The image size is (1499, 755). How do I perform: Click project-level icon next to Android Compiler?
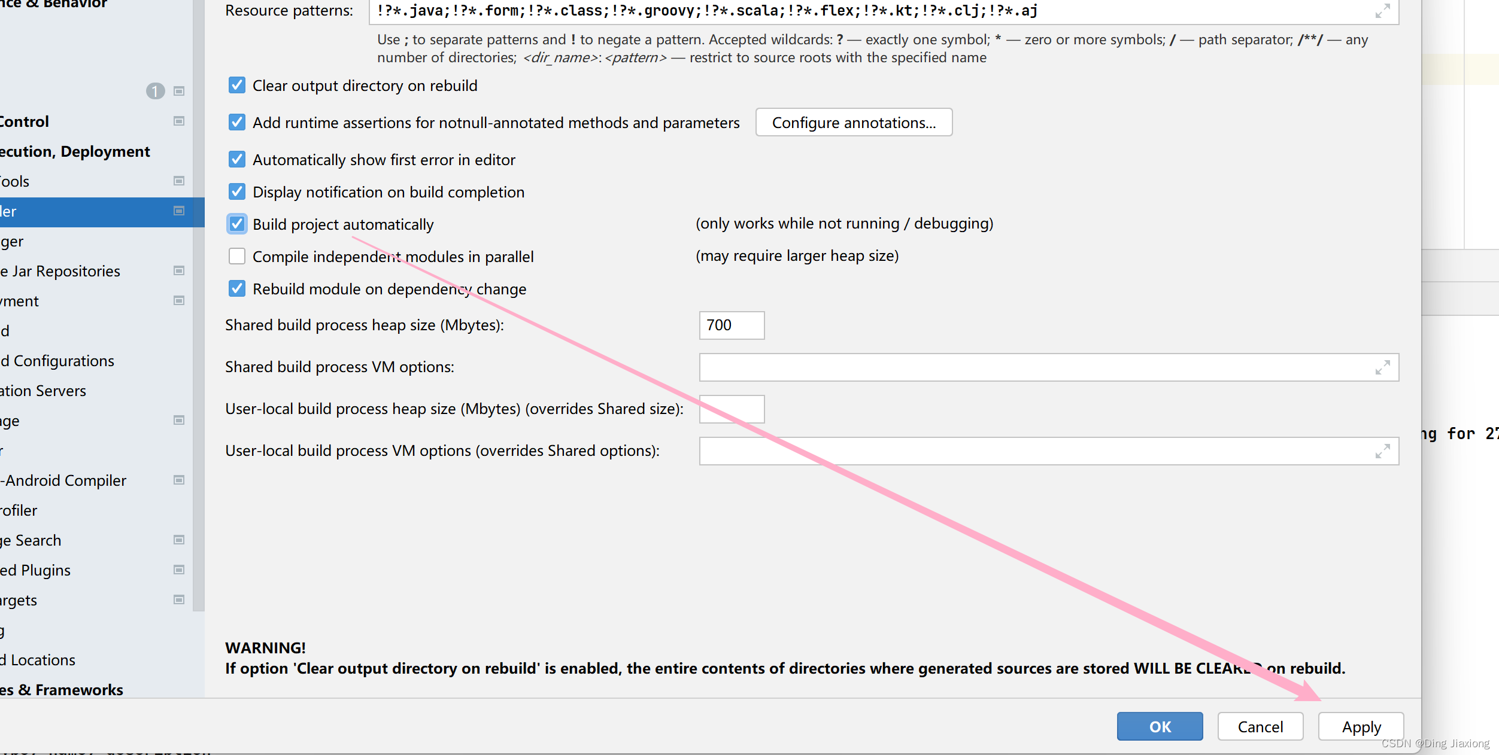click(178, 480)
